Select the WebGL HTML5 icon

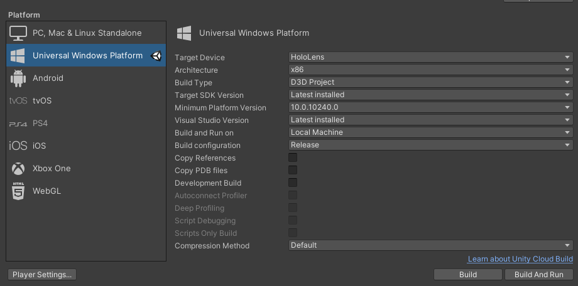pos(18,191)
